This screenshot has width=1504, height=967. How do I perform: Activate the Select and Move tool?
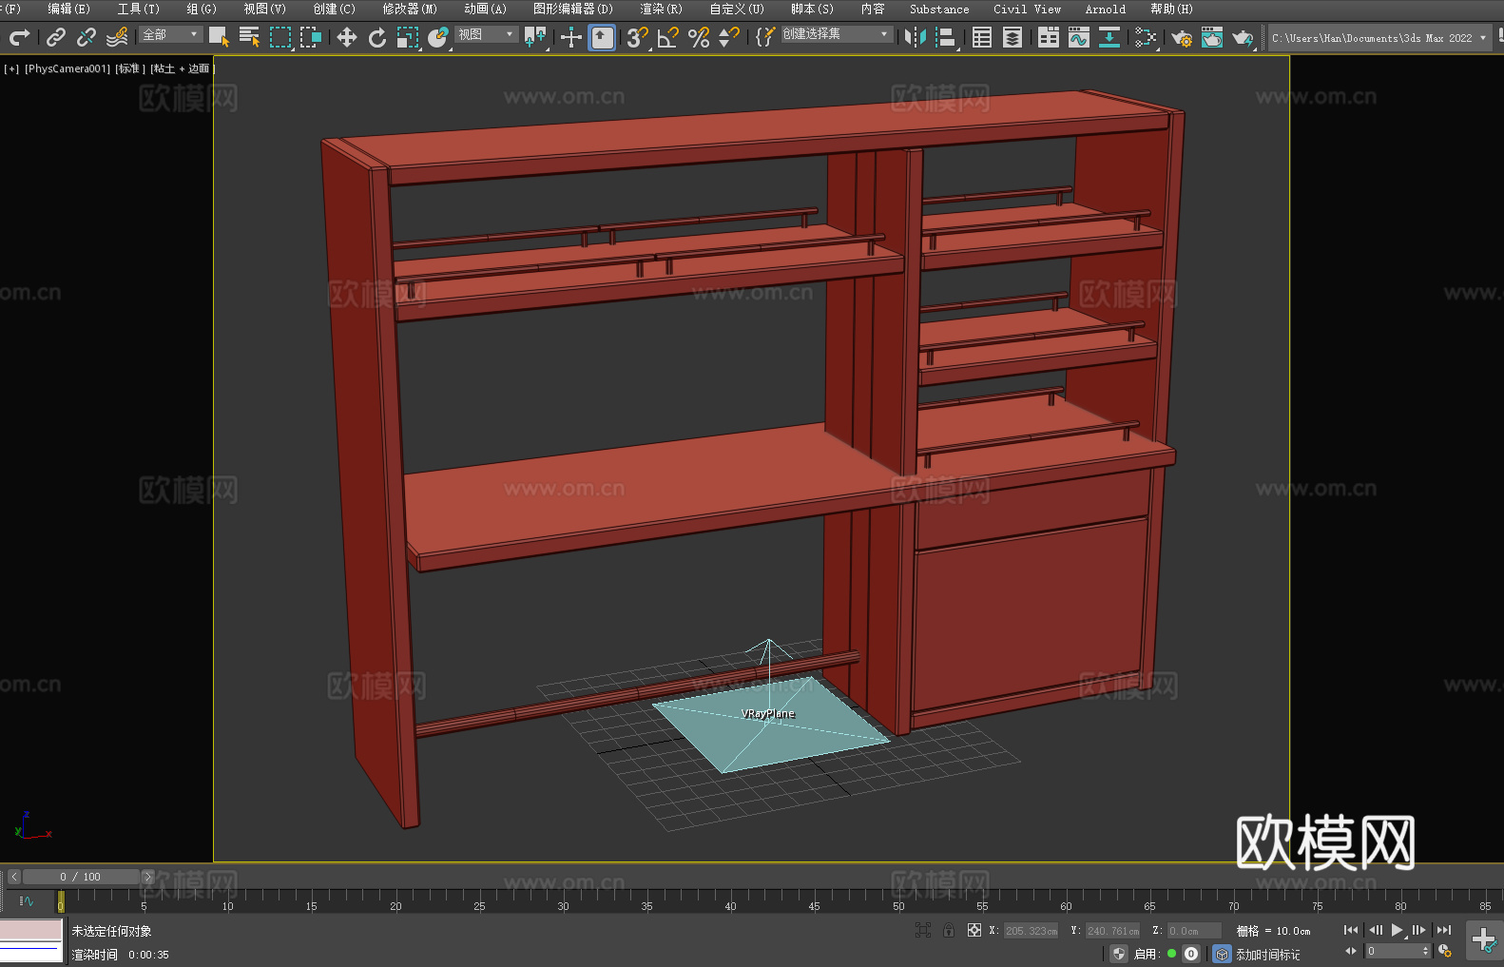tap(347, 37)
